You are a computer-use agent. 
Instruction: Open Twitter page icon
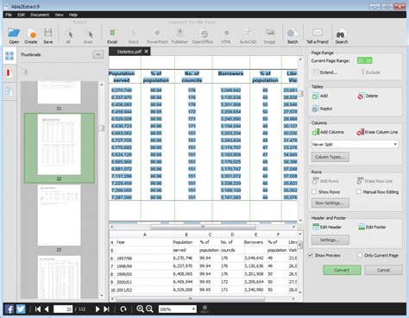tap(21, 309)
